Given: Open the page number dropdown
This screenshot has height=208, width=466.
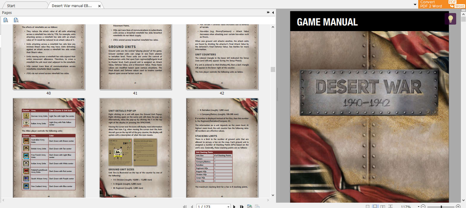Looking at the screenshot, I should tap(228, 207).
